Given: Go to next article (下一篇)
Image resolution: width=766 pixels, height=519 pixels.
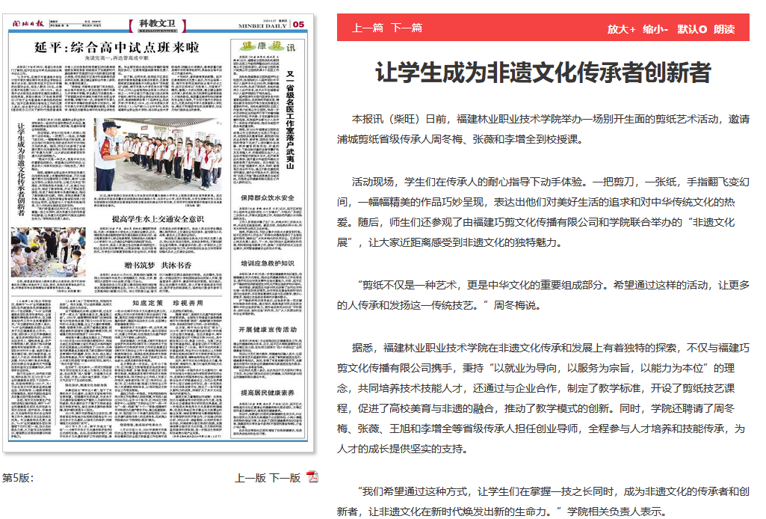Looking at the screenshot, I should coord(406,28).
